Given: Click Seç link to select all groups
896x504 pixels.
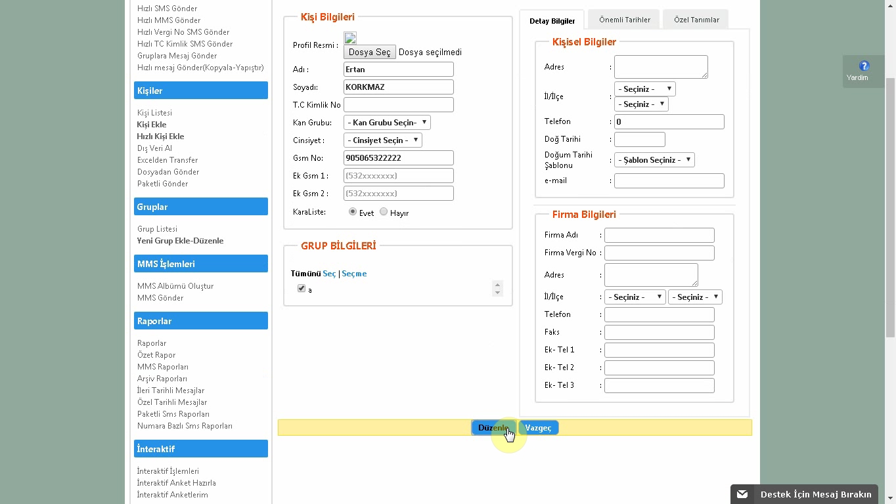Looking at the screenshot, I should click(x=329, y=274).
